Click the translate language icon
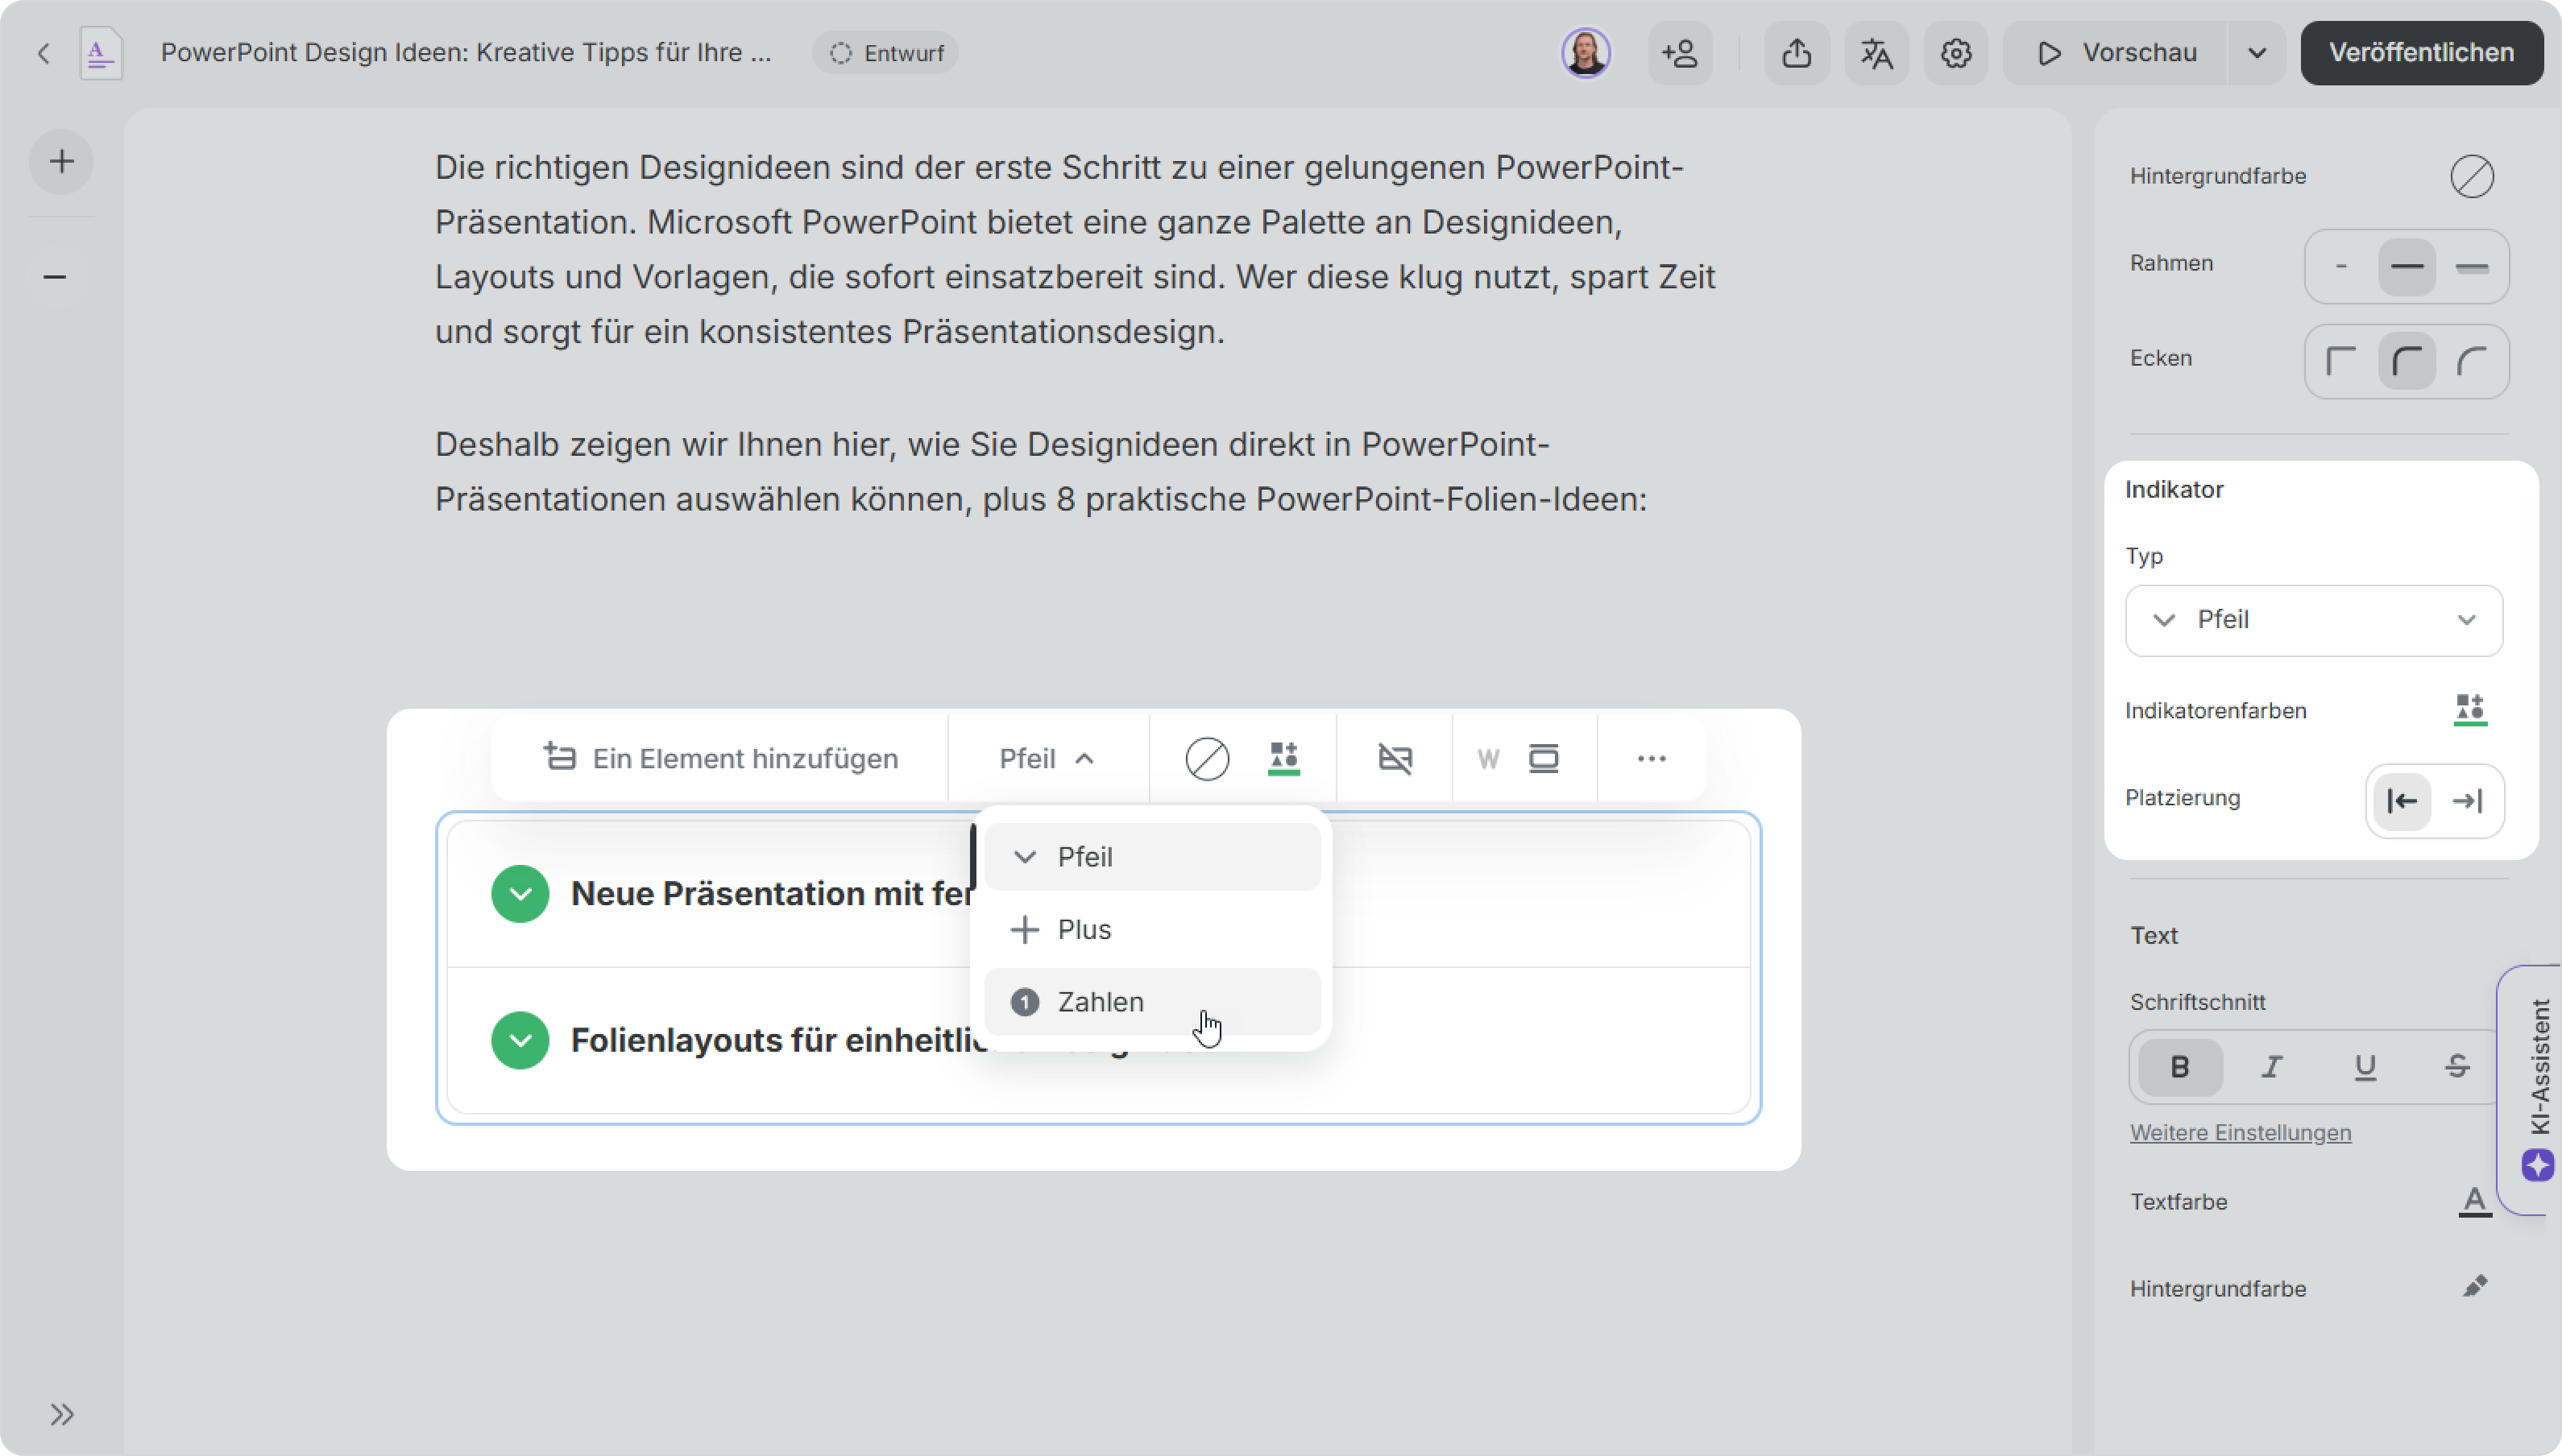Viewport: 2562px width, 1456px height. coord(1876,53)
